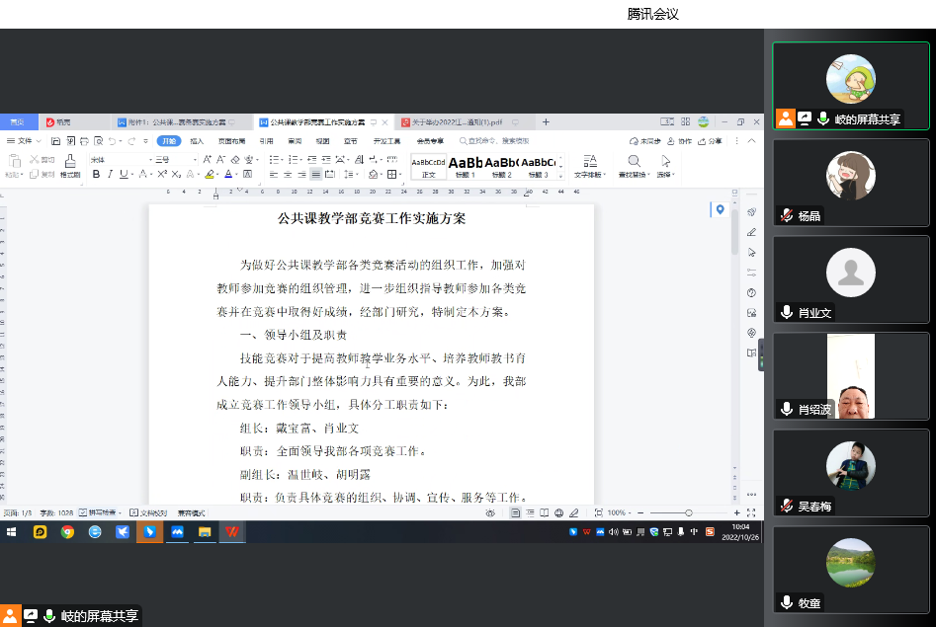The width and height of the screenshot is (936, 627).
Task: Click the zoom slider in the status bar
Action: [688, 513]
